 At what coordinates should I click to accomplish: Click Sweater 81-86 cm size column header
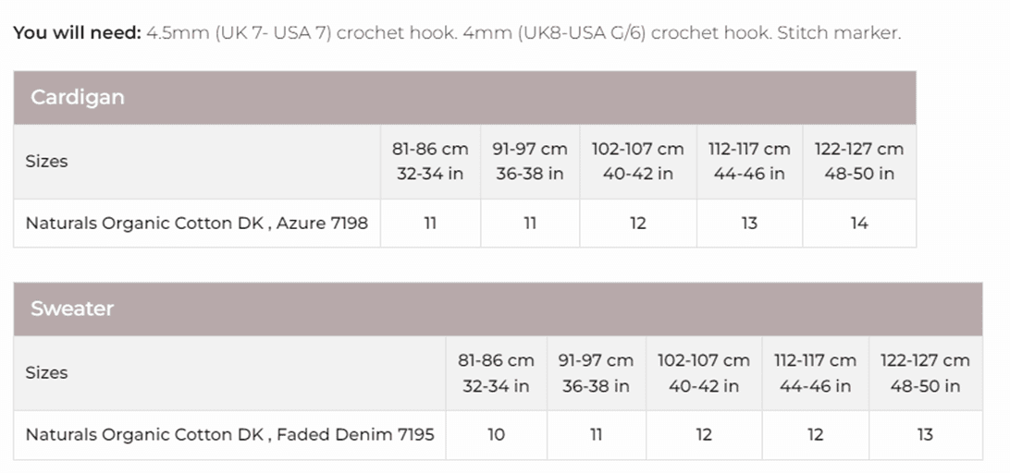point(496,372)
